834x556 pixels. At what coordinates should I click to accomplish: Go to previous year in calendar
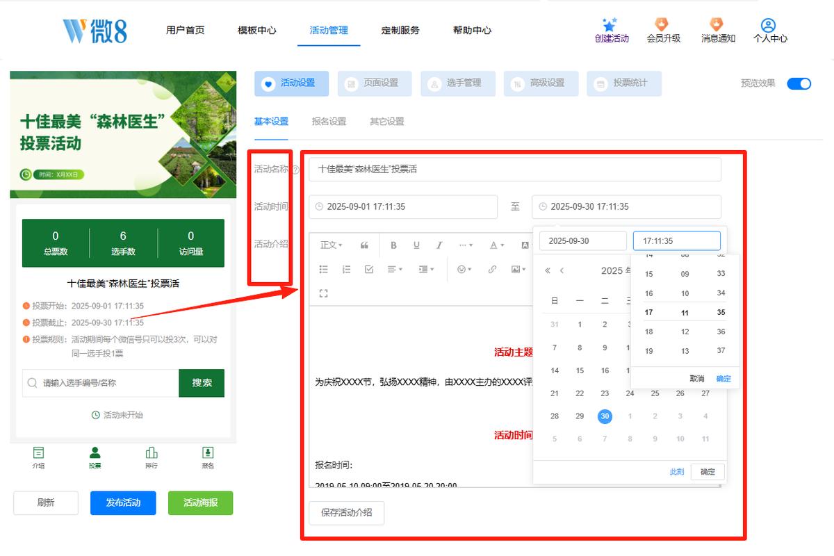(x=548, y=271)
